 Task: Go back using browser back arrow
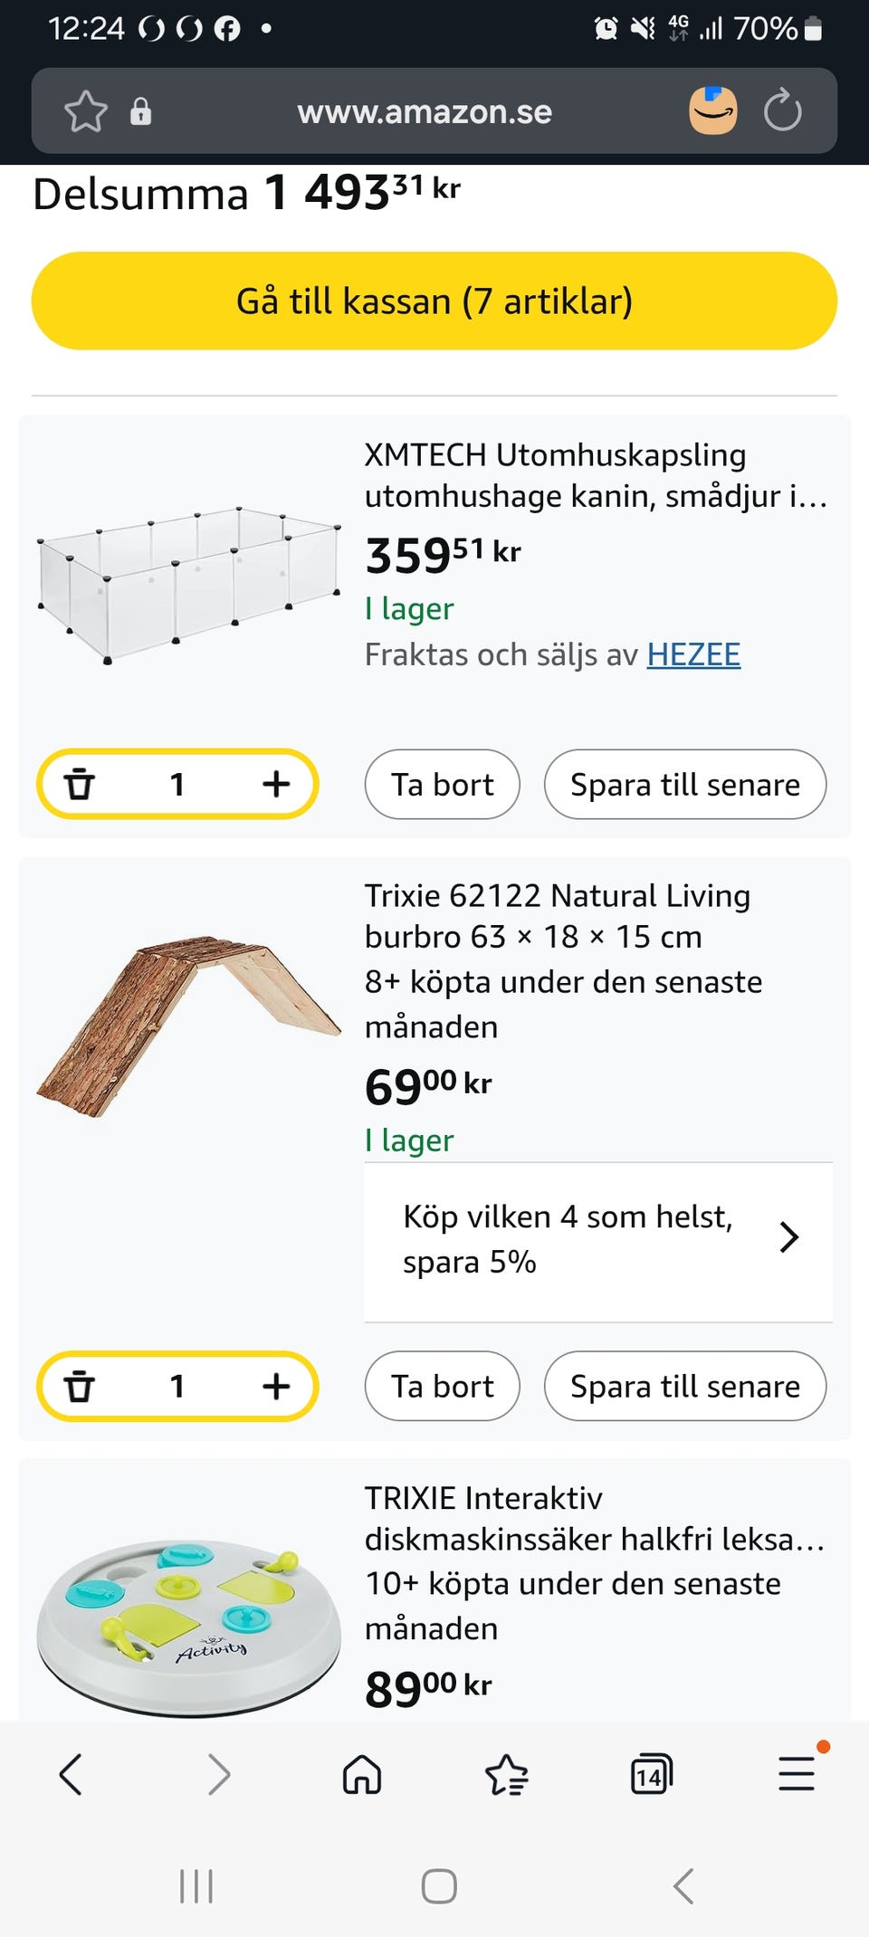71,1774
